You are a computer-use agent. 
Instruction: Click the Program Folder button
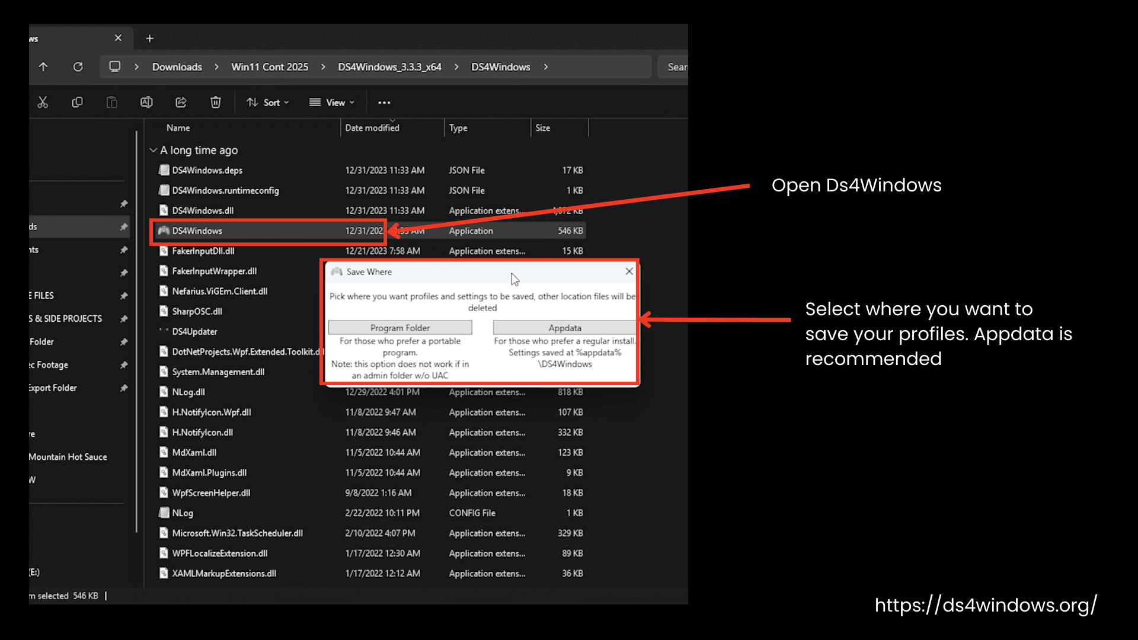pyautogui.click(x=400, y=328)
